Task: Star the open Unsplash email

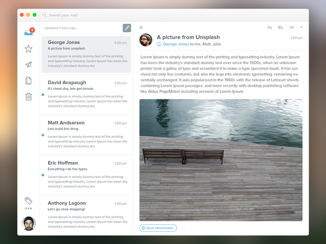Action: 141,28
